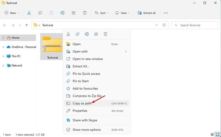Open the New item dropdown
221x137 pixels.
(x=12, y=13)
